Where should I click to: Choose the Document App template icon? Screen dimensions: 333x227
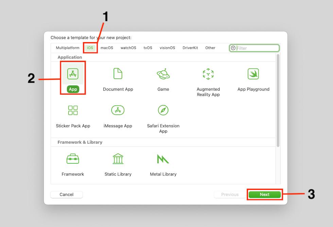tap(118, 73)
